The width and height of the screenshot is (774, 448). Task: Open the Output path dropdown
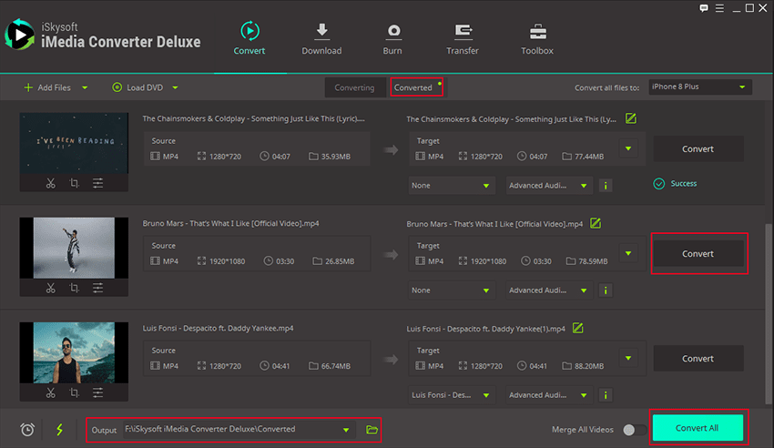[x=346, y=430]
